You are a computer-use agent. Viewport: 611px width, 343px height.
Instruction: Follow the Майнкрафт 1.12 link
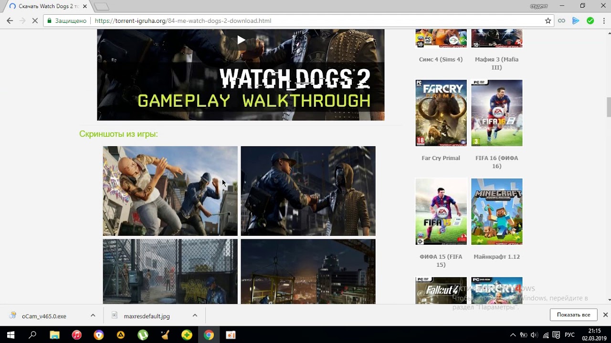(496, 257)
